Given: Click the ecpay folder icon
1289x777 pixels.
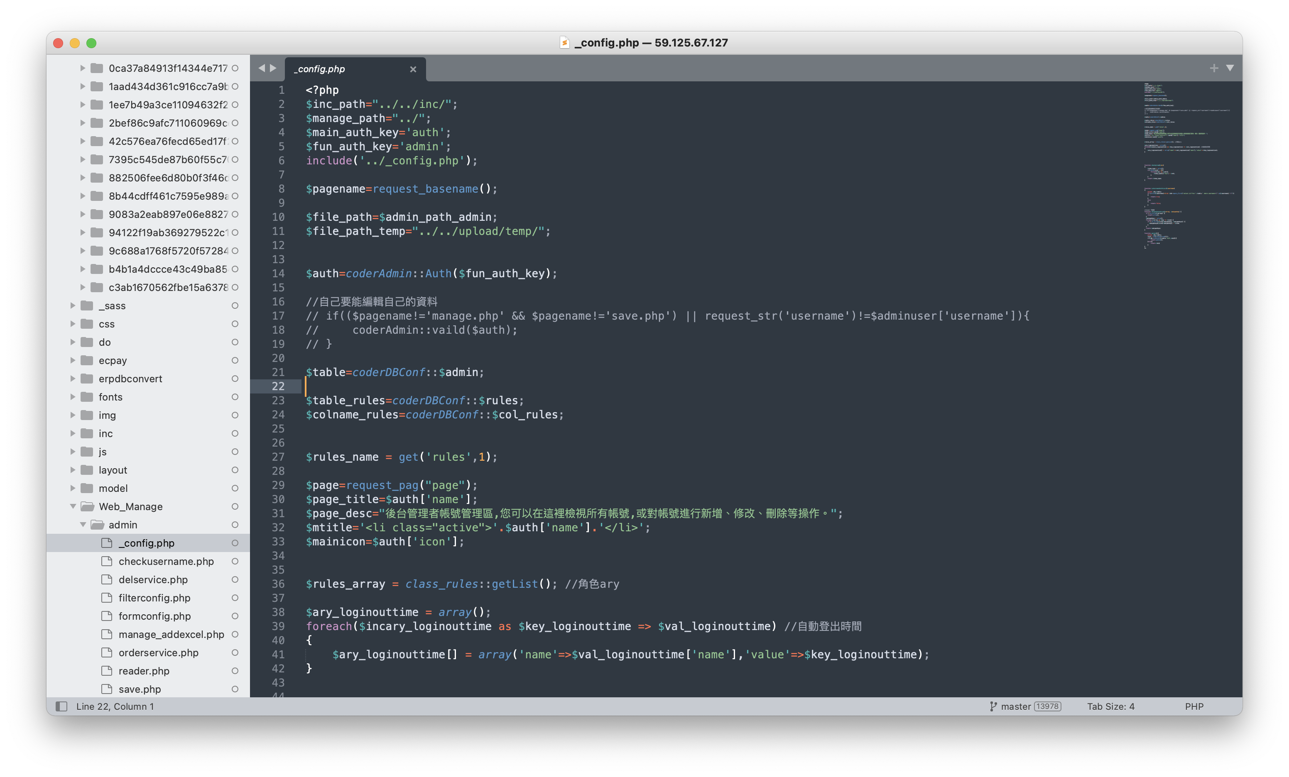Looking at the screenshot, I should click(87, 360).
